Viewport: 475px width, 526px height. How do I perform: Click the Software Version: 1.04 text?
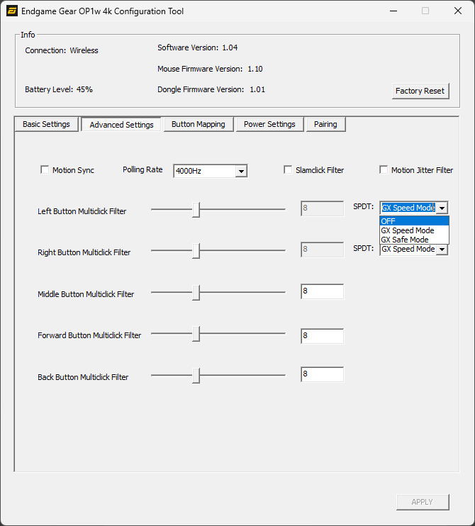point(198,47)
